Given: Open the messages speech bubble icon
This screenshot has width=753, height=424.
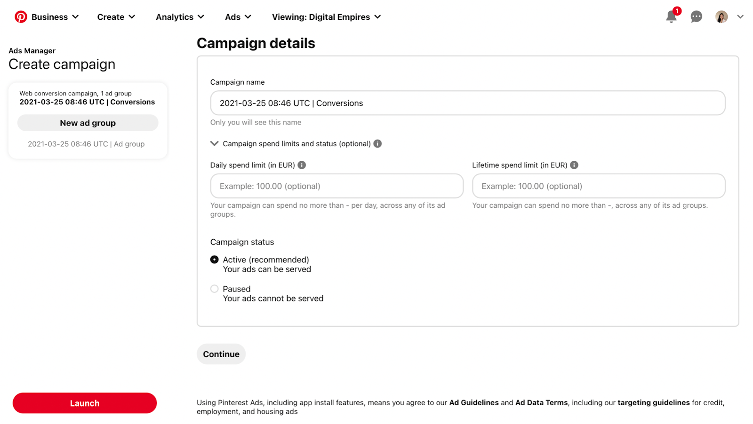Looking at the screenshot, I should pyautogui.click(x=696, y=17).
